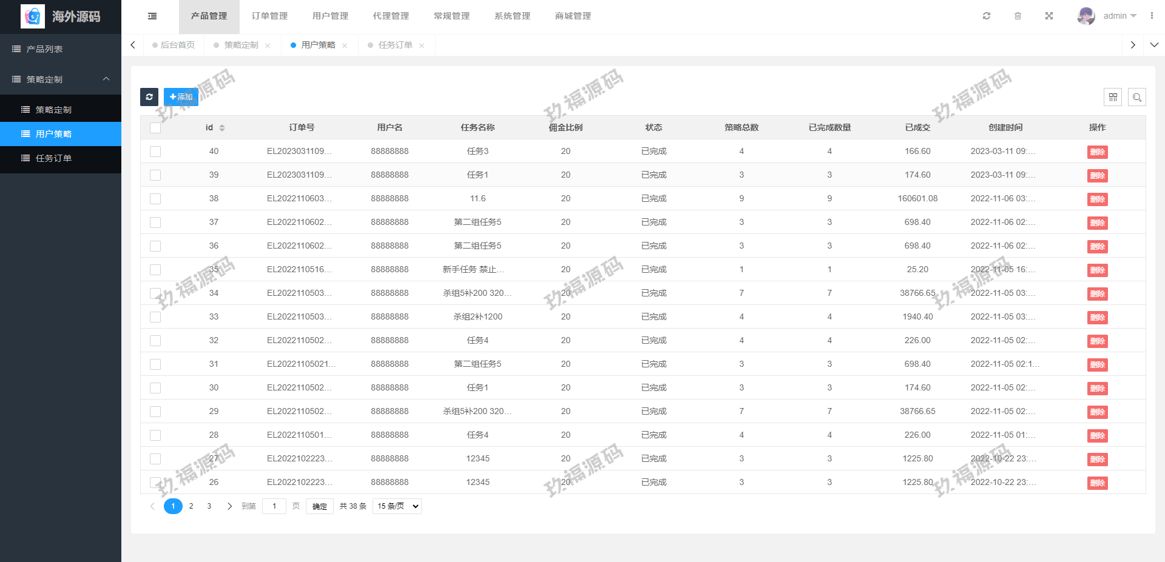Close the 任务订单 tab
This screenshot has width=1165, height=562.
coord(422,45)
